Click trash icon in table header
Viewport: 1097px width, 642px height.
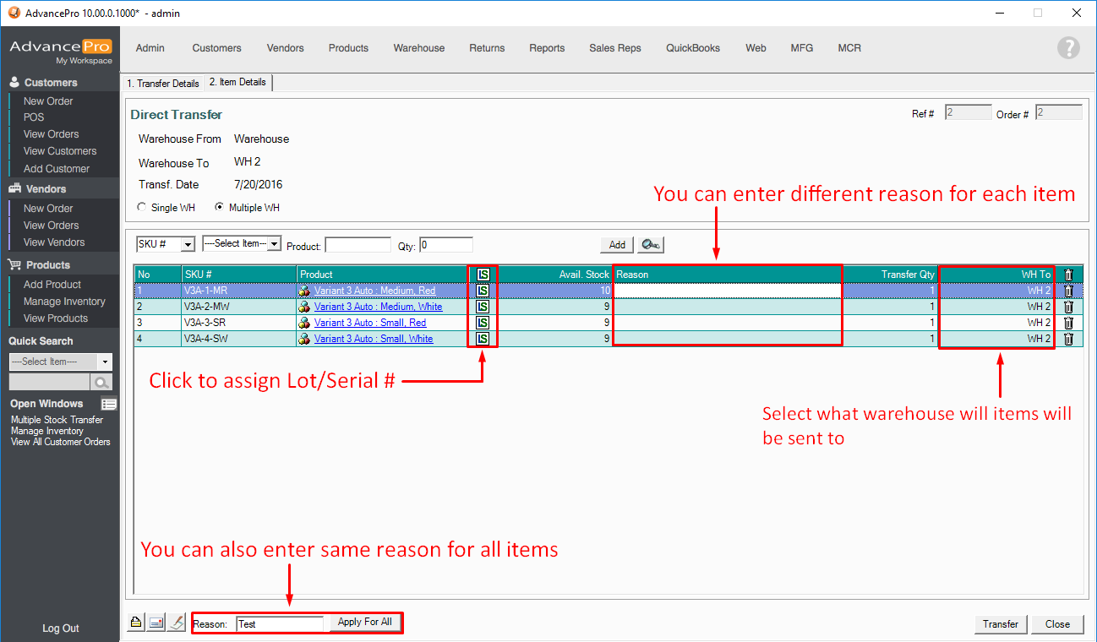(x=1068, y=275)
